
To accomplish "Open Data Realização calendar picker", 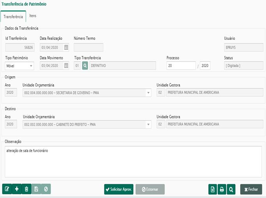I will pyautogui.click(x=66, y=48).
